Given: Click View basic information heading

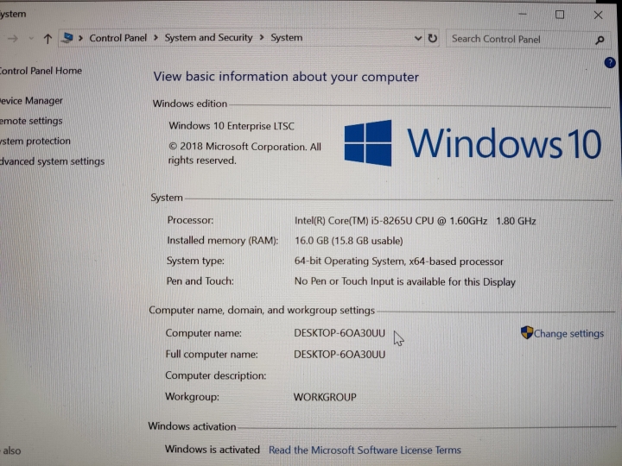Looking at the screenshot, I should [x=286, y=77].
